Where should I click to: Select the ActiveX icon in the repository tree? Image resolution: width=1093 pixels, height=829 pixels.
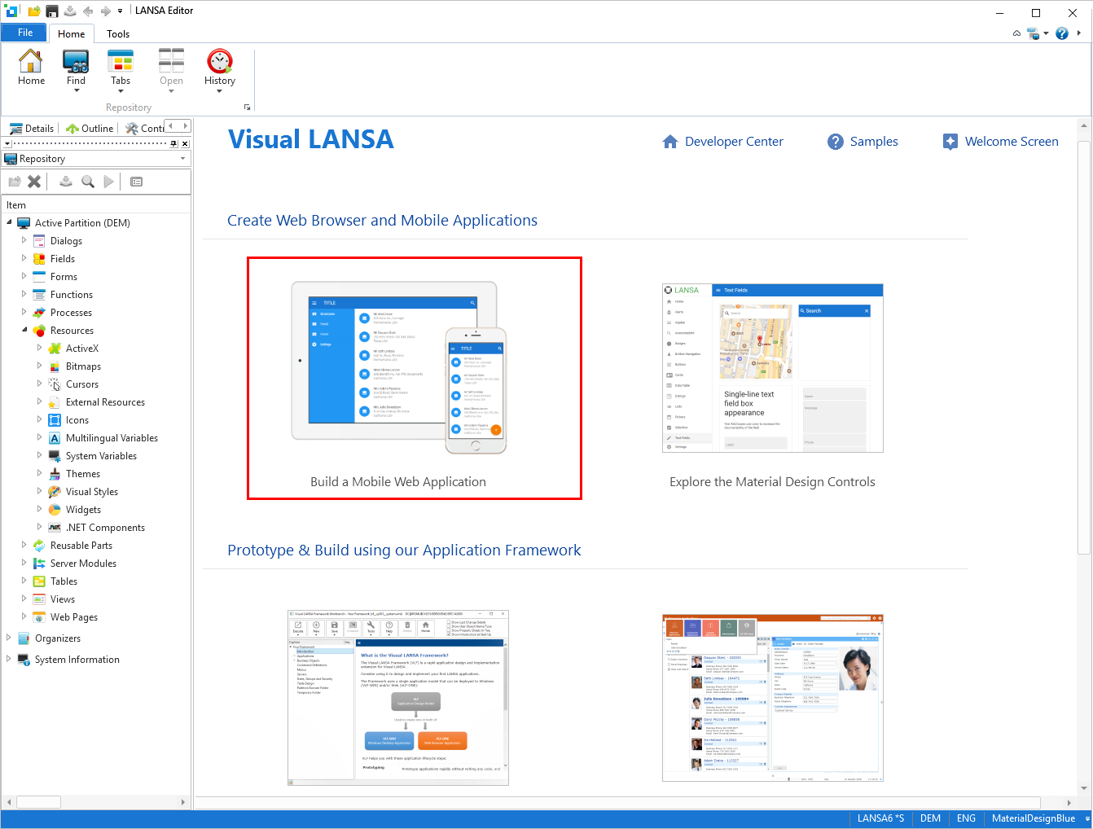tap(55, 349)
